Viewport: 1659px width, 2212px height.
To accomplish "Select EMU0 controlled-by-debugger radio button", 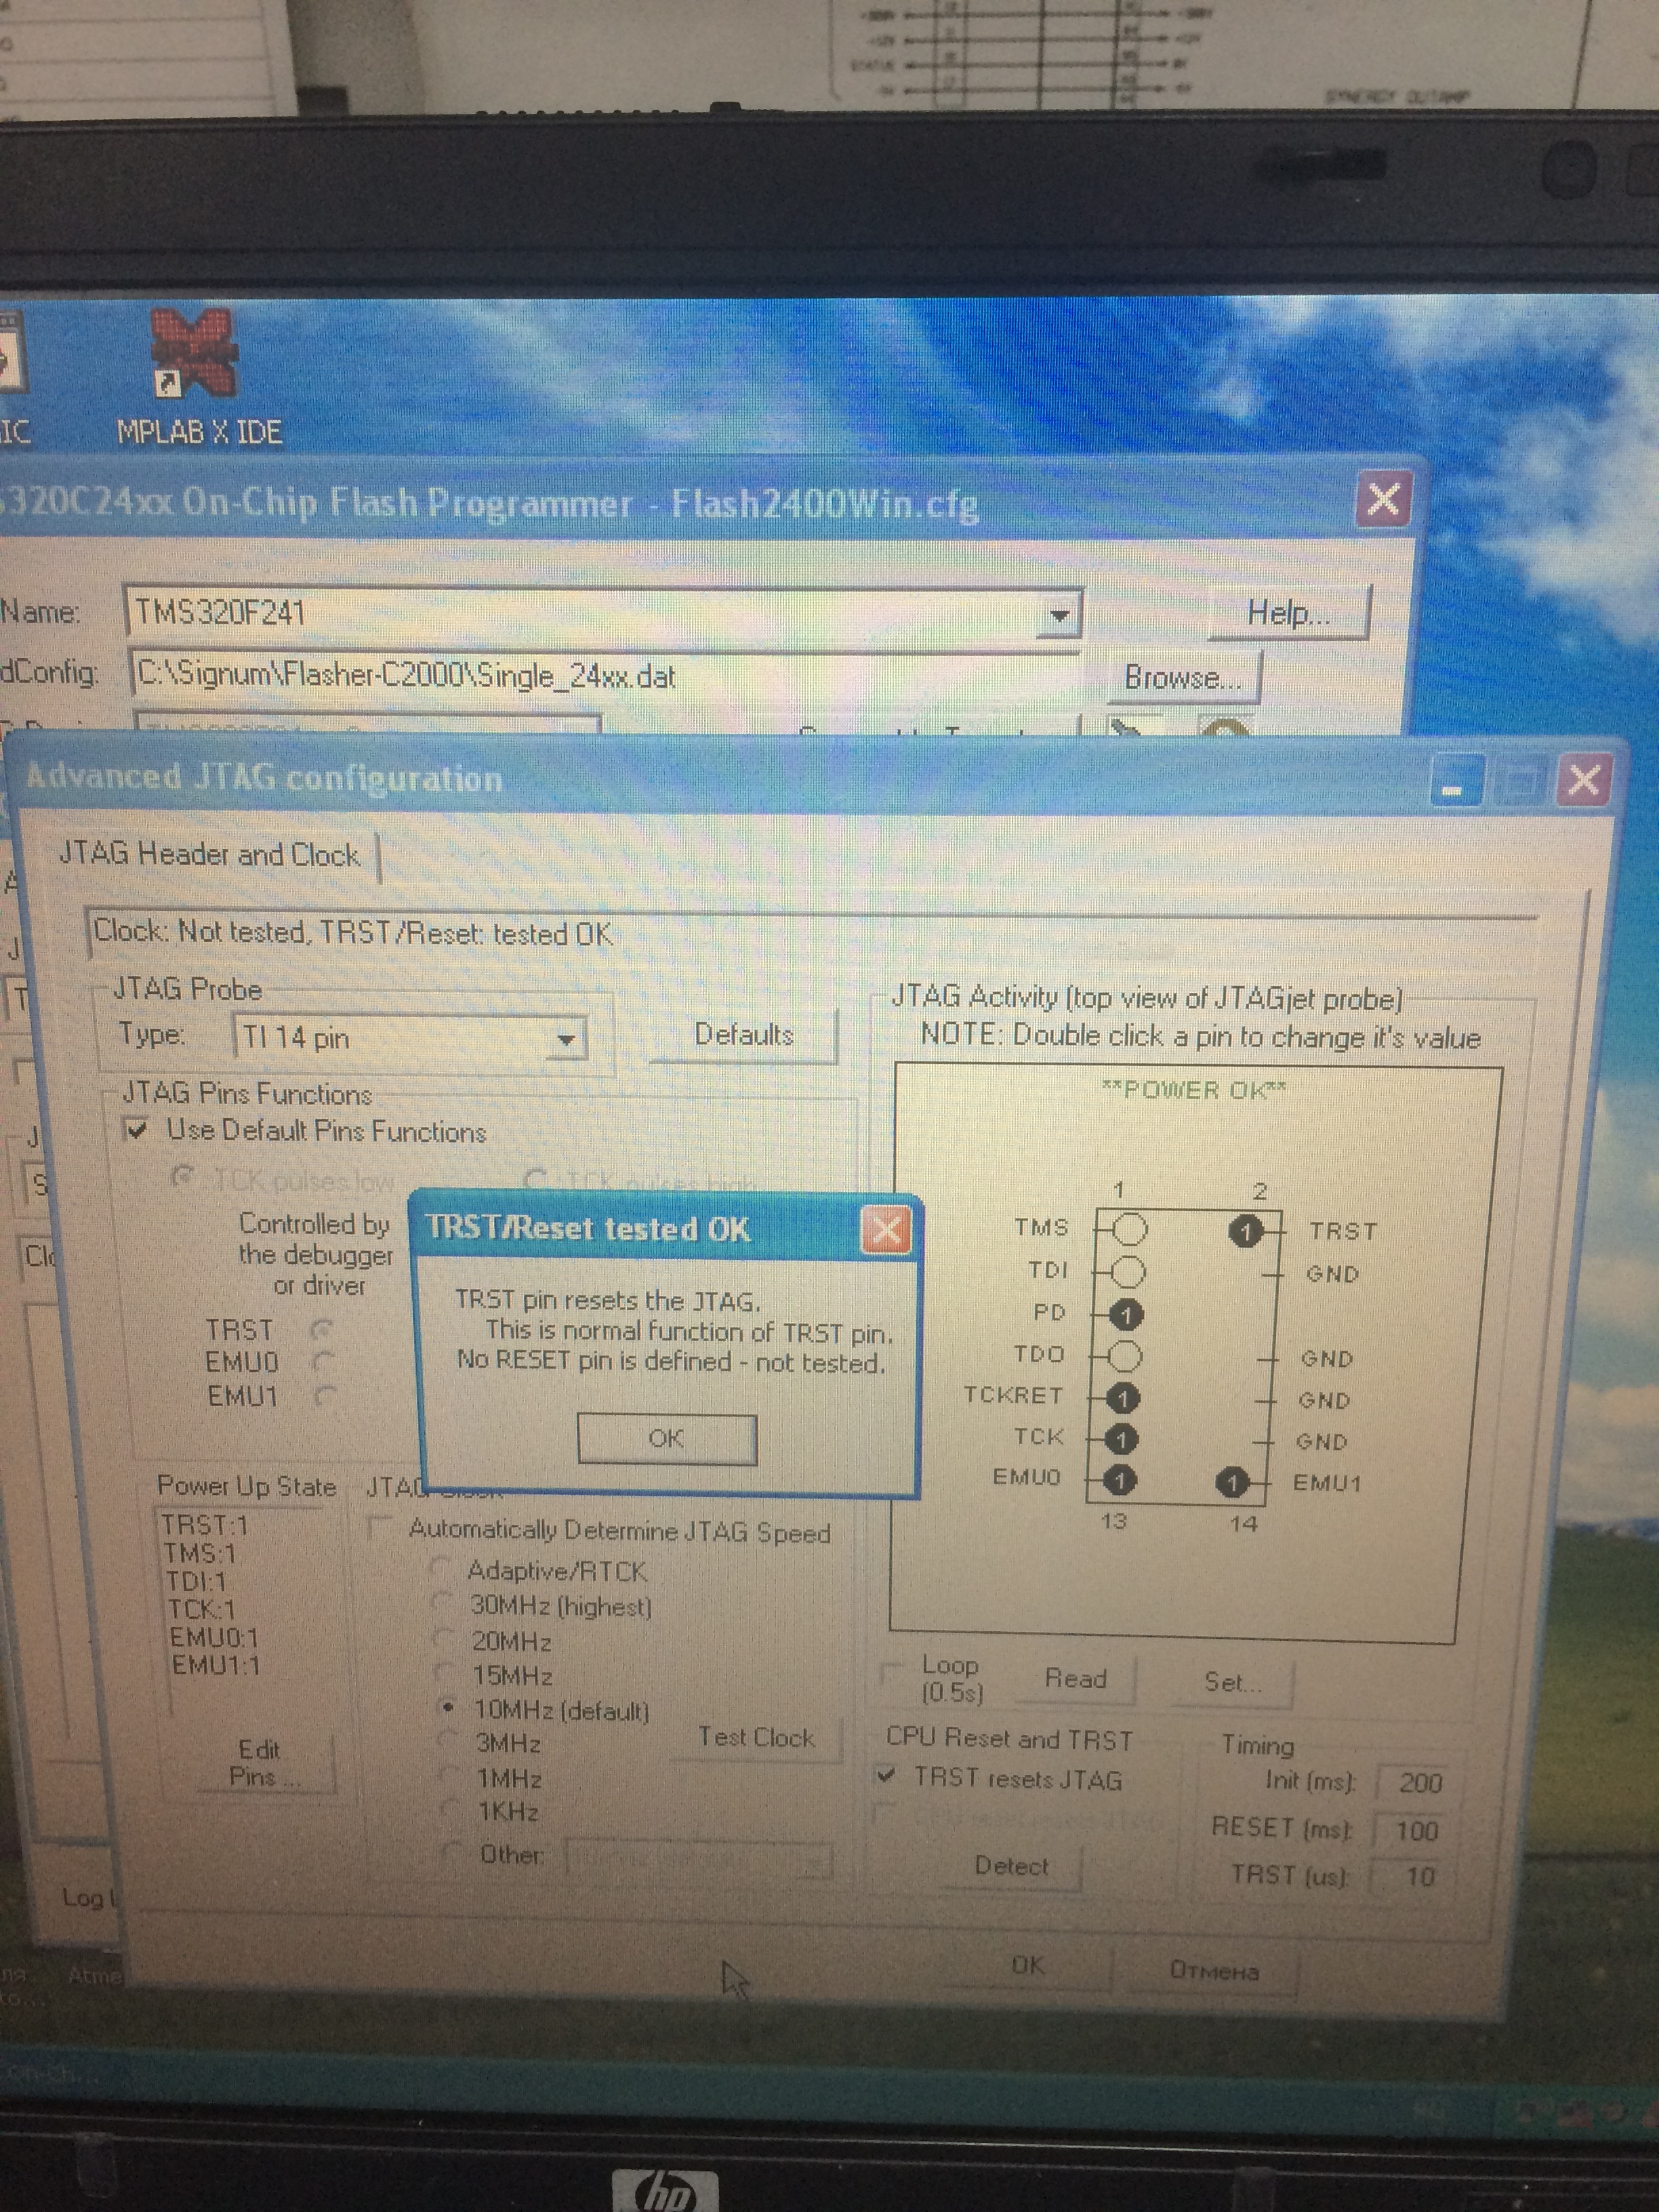I will (322, 1362).
